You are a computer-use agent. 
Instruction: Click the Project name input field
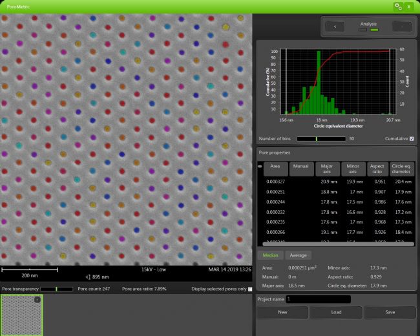(317, 299)
